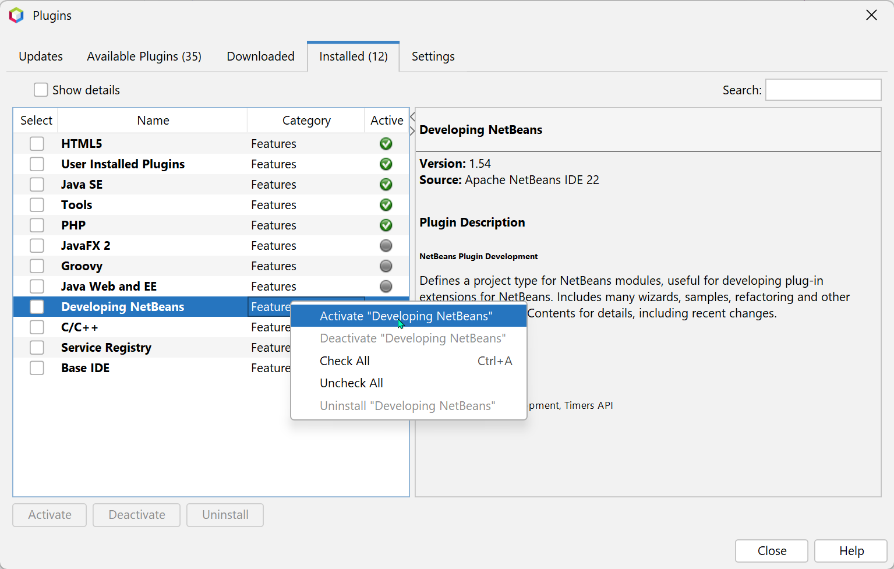The width and height of the screenshot is (894, 569).
Task: Check the Java Web and EE checkbox
Action: 37,287
